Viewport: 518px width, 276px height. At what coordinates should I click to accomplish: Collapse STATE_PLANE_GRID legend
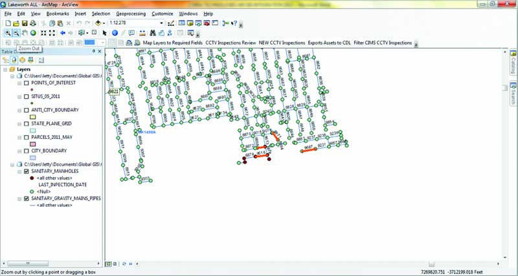[19, 123]
